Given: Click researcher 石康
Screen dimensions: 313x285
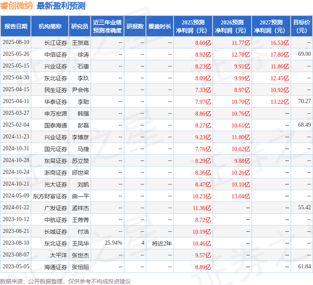Looking at the screenshot, I should [x=83, y=66].
